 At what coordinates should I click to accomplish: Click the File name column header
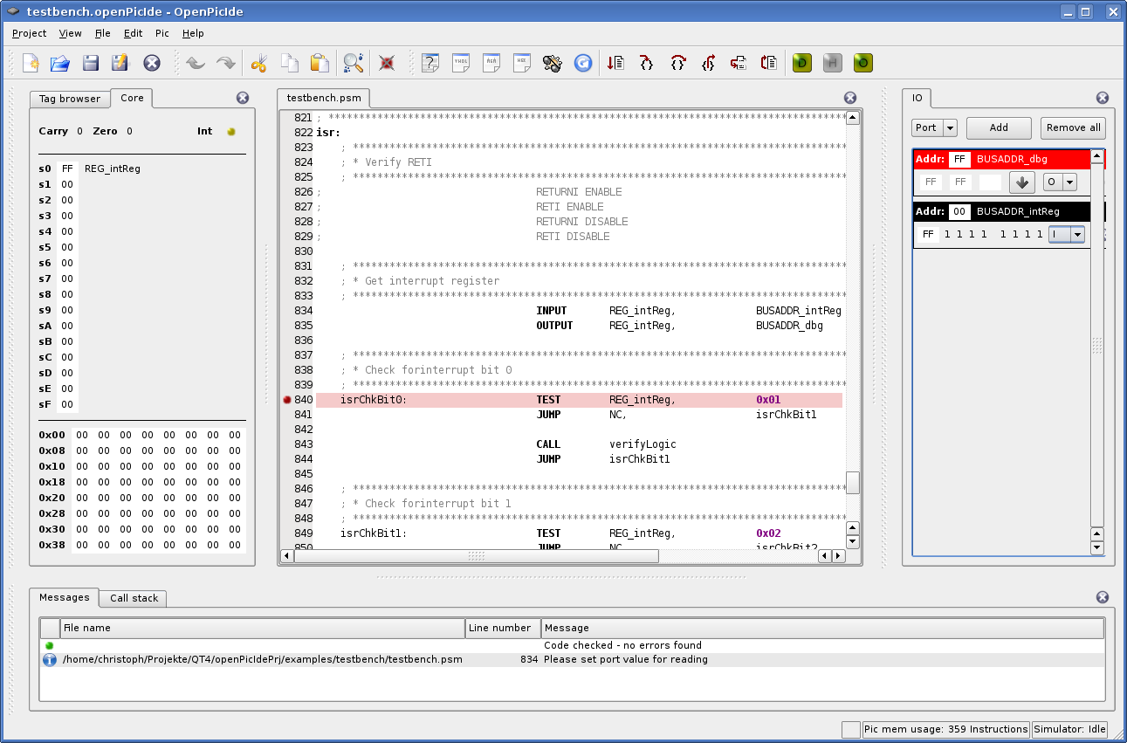pyautogui.click(x=262, y=628)
